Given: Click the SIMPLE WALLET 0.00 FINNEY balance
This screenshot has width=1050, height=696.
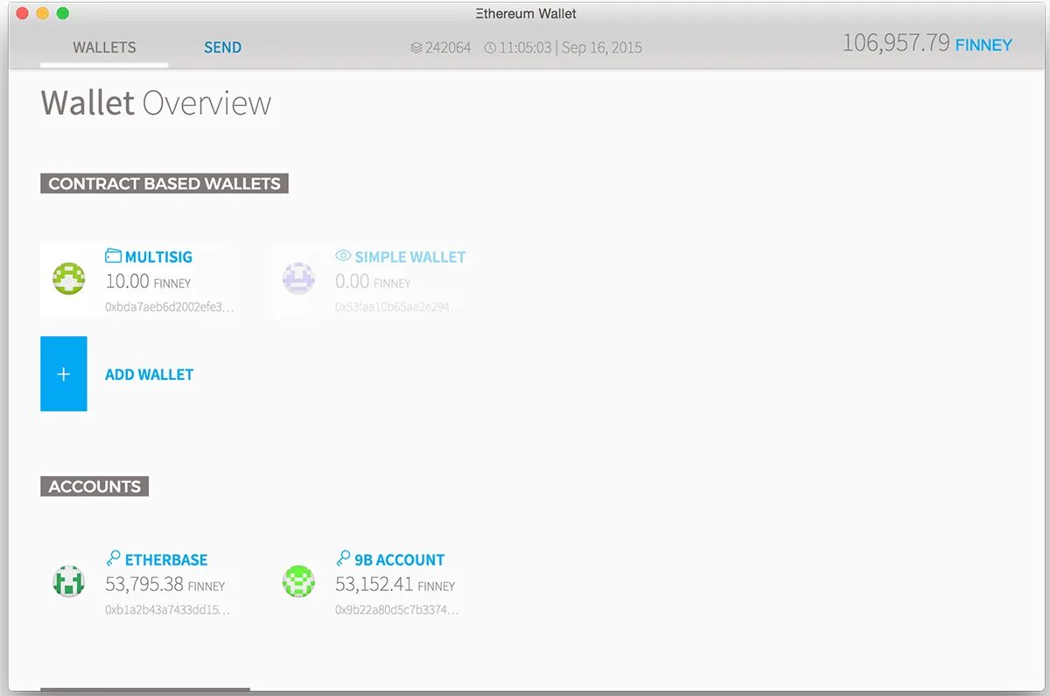Looking at the screenshot, I should click(373, 282).
